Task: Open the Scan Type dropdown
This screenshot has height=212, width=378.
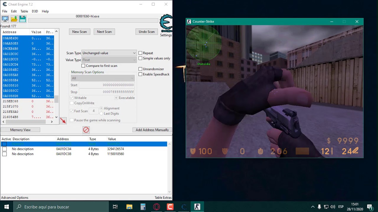Action: [109, 53]
